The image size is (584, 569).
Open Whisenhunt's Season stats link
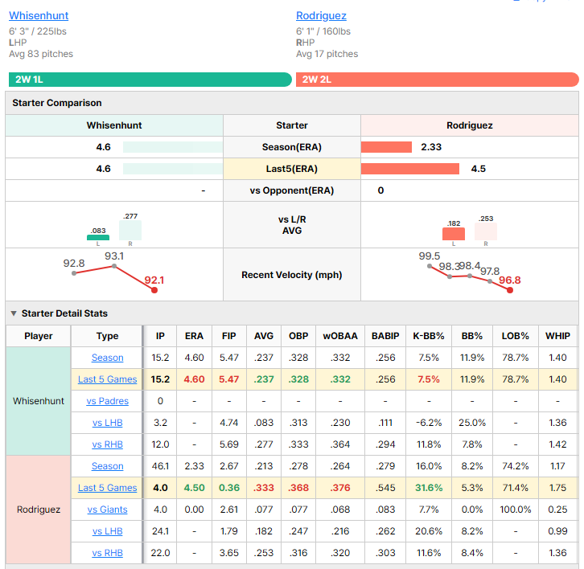(107, 358)
